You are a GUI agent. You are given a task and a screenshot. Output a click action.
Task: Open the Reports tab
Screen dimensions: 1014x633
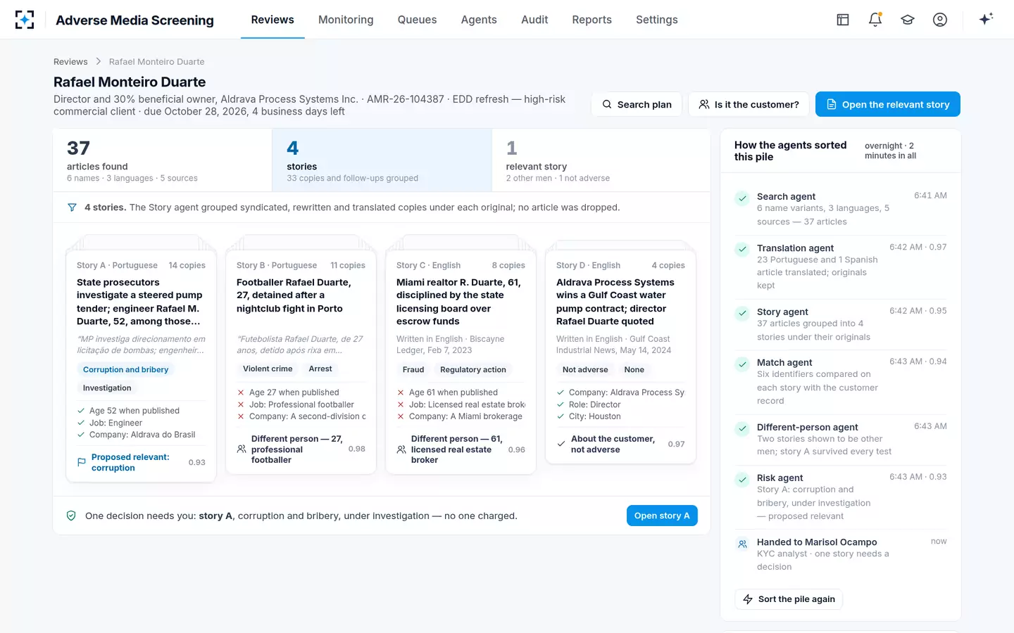[x=591, y=20]
